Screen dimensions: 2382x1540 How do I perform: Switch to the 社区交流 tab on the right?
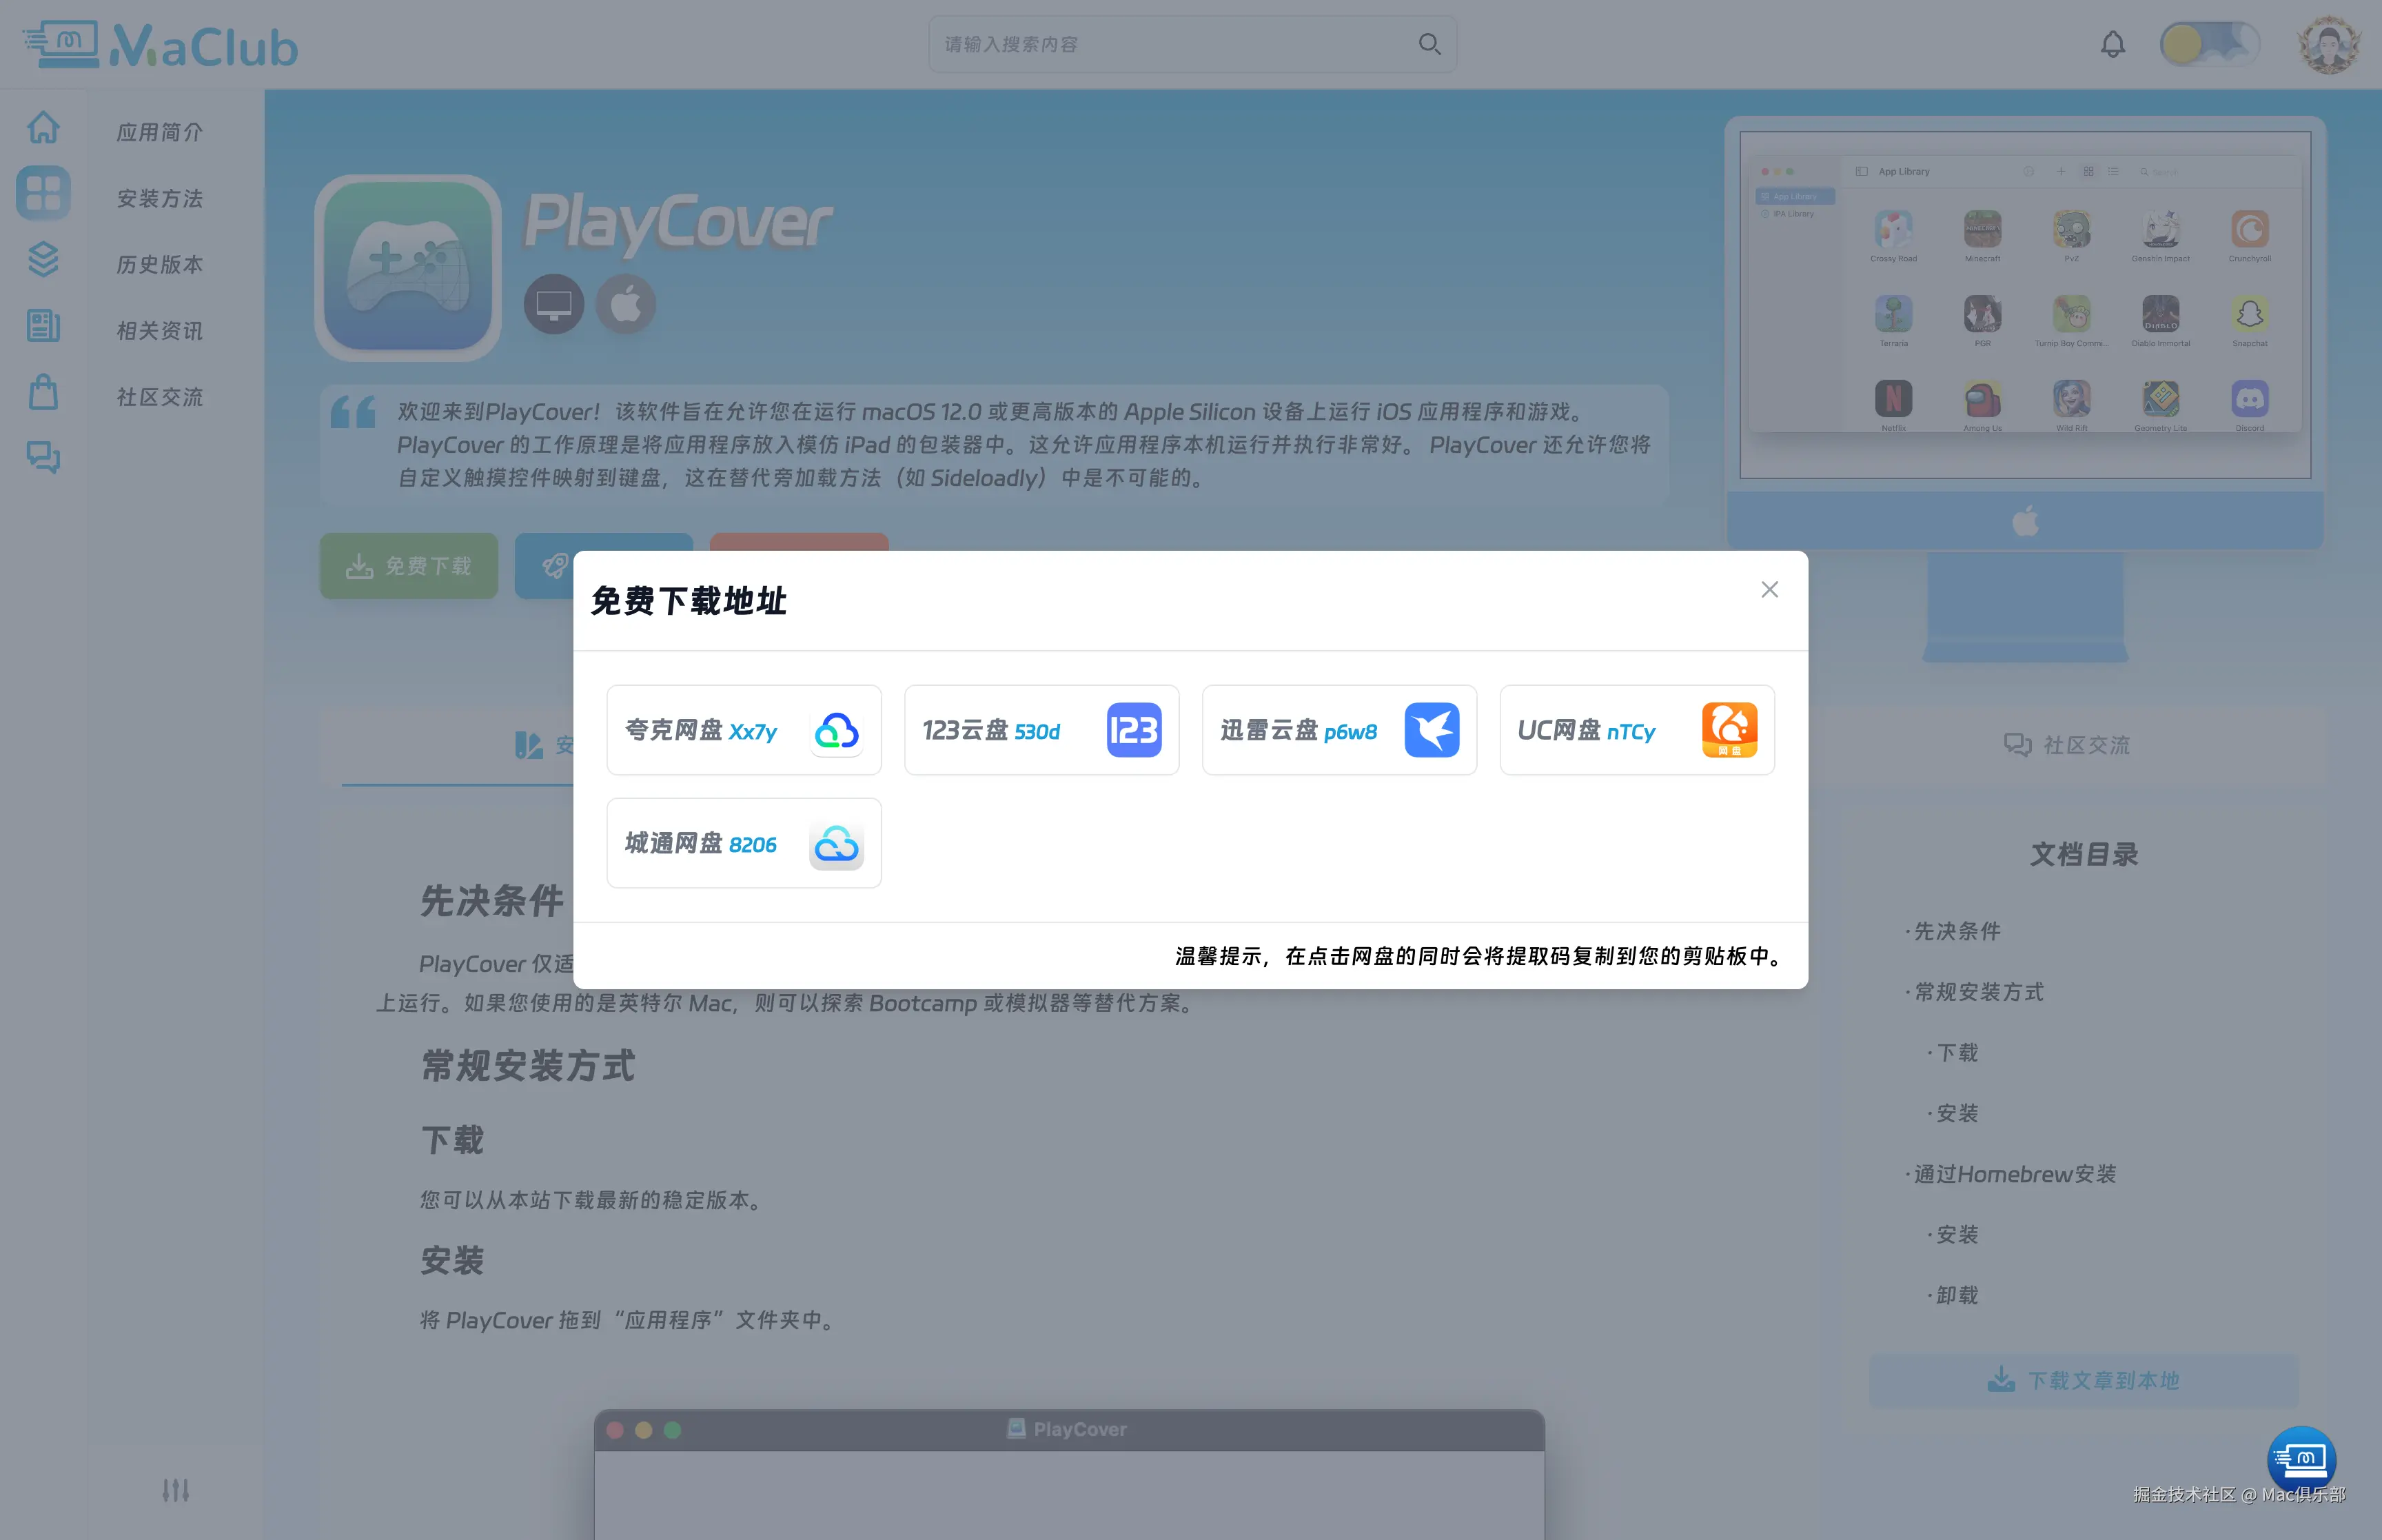[x=2069, y=745]
